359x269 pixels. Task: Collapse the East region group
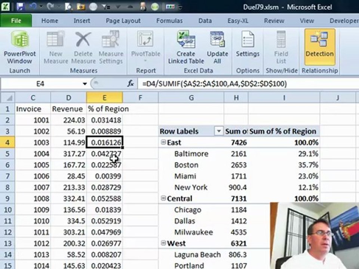coord(163,142)
